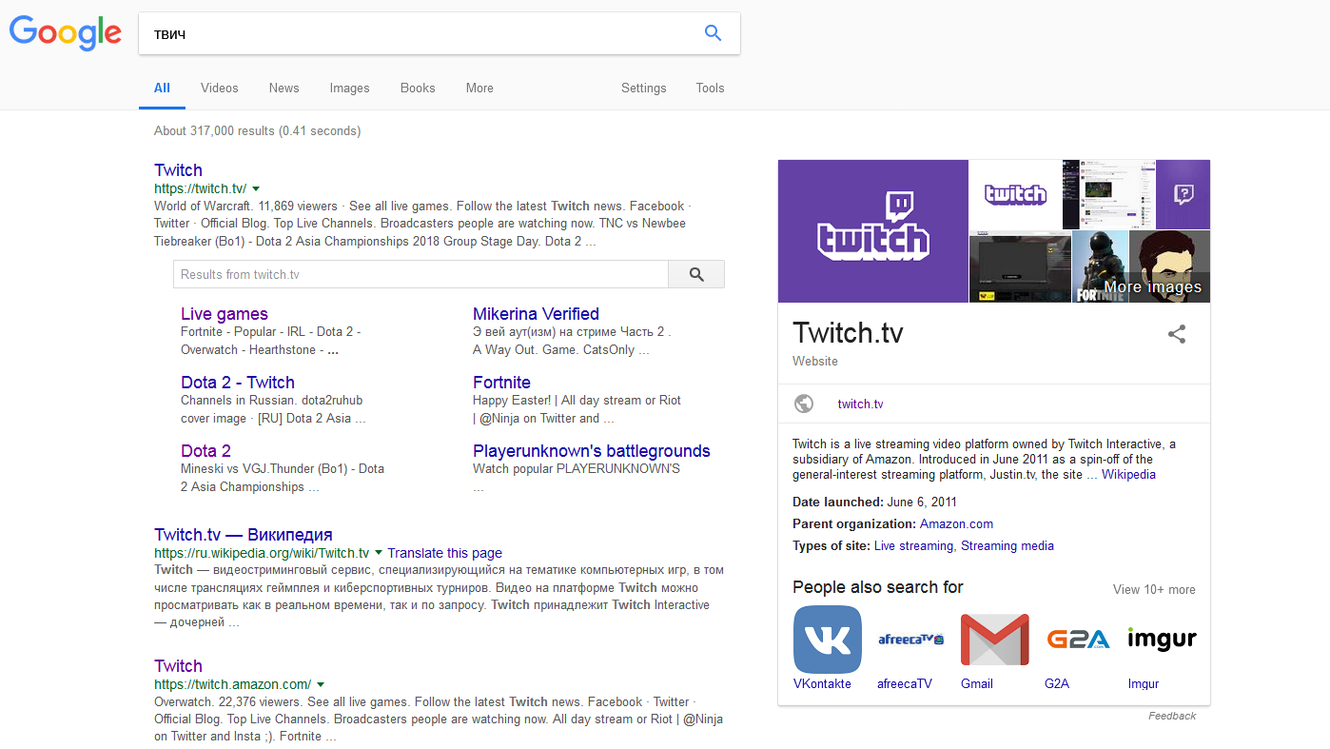Open the Playerunknown's battlegrounds sitelink
The width and height of the screenshot is (1330, 749).
coord(592,451)
